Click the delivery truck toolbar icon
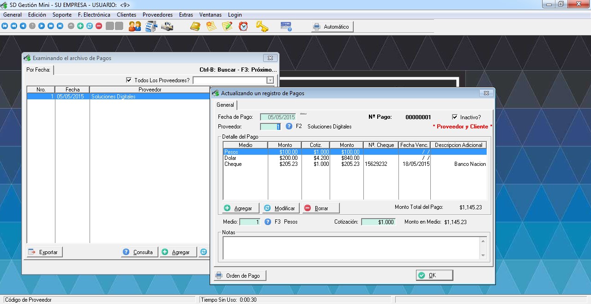 point(167,26)
